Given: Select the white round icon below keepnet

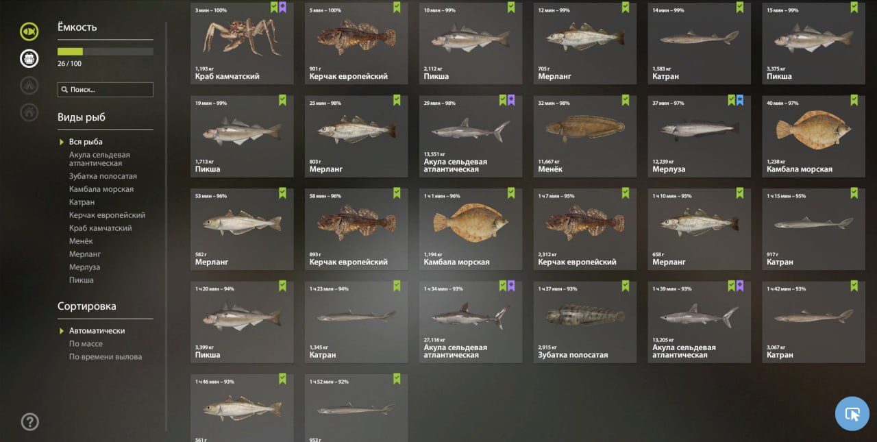Looking at the screenshot, I should point(29,58).
